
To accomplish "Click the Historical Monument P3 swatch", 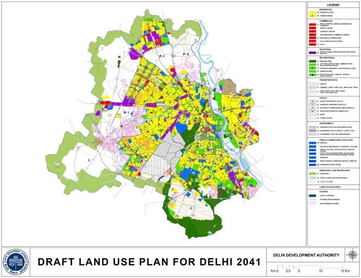I will tap(312, 68).
